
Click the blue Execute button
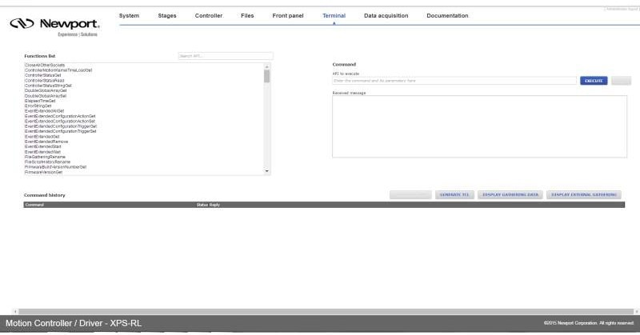point(594,81)
